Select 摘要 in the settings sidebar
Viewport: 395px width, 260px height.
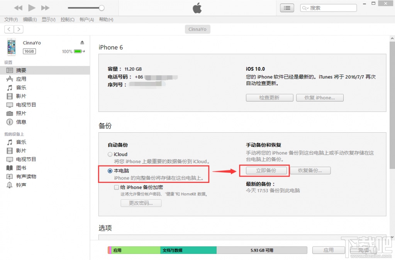(45, 70)
